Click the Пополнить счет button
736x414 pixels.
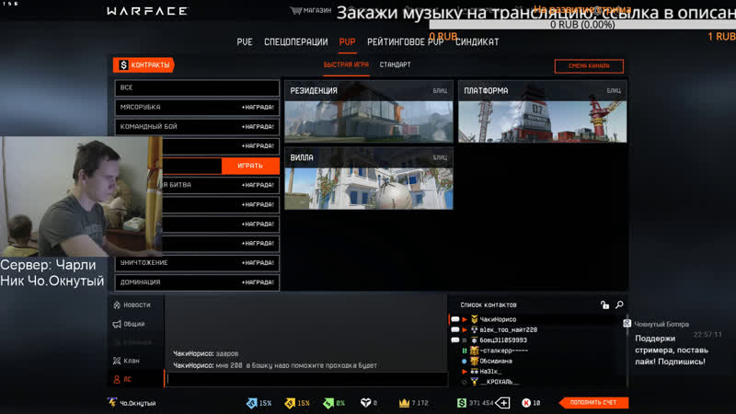[593, 402]
